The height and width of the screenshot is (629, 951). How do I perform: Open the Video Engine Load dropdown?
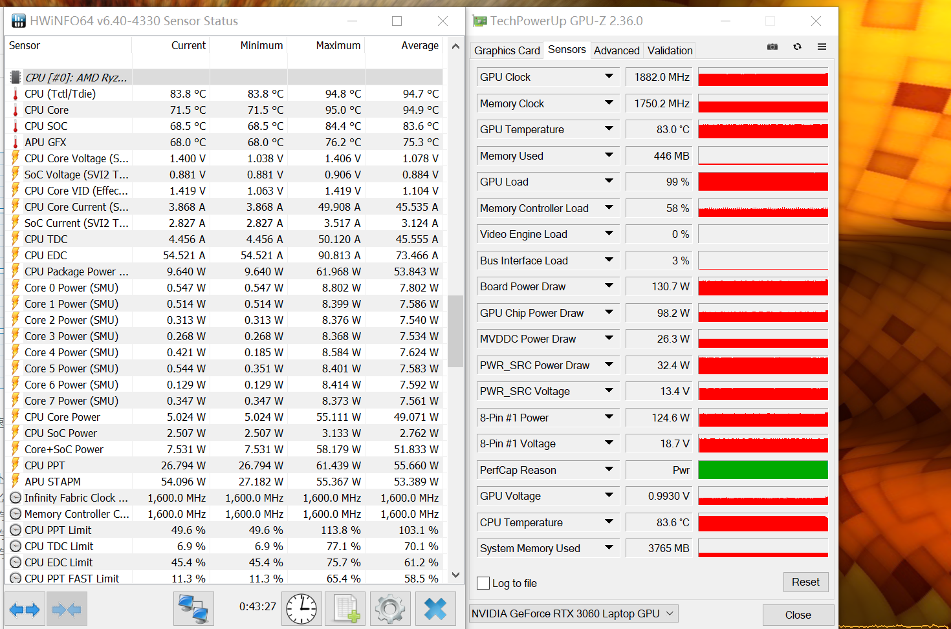coord(609,234)
